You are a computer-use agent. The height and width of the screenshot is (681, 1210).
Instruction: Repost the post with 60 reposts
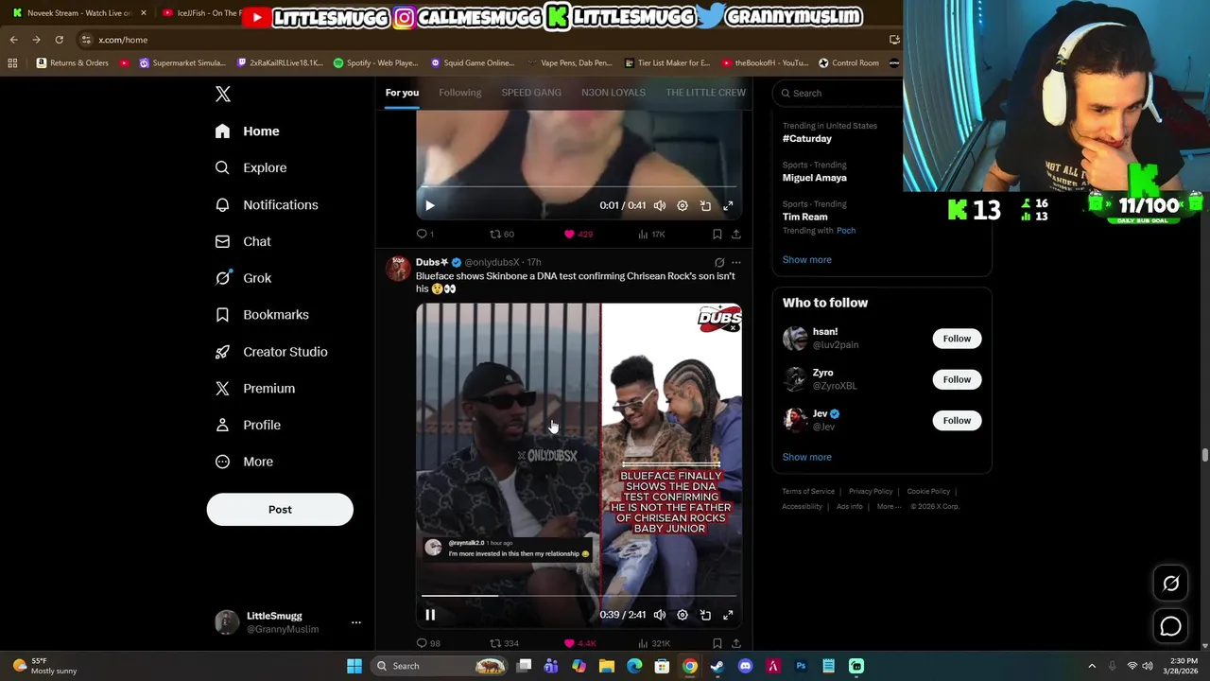pyautogui.click(x=501, y=234)
